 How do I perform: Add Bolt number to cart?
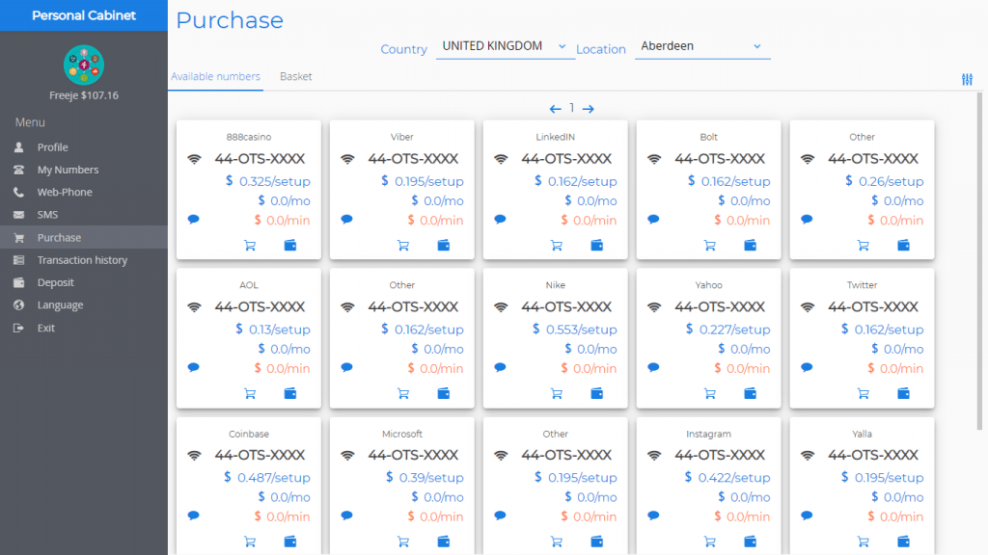click(710, 246)
